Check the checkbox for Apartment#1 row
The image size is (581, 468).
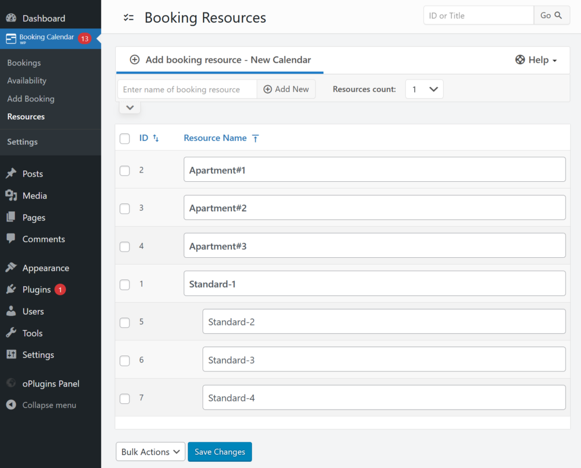[x=125, y=170]
